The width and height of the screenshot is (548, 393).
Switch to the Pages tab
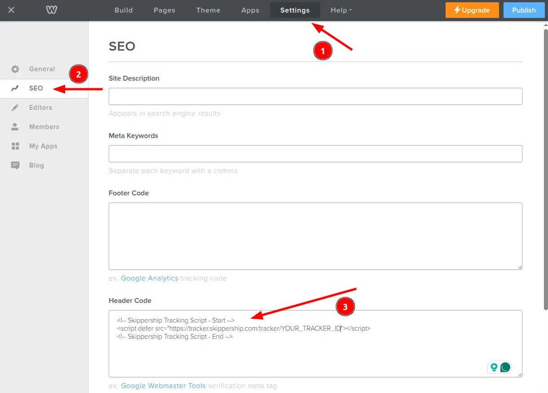pyautogui.click(x=164, y=10)
